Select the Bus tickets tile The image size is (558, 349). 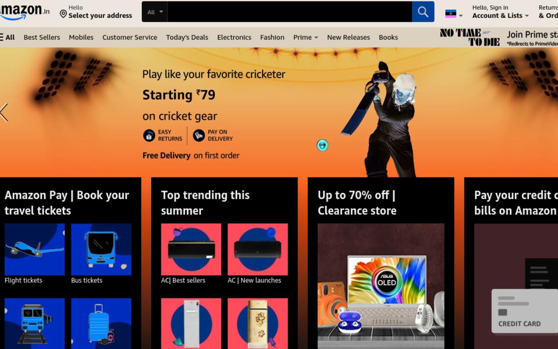coord(101,250)
